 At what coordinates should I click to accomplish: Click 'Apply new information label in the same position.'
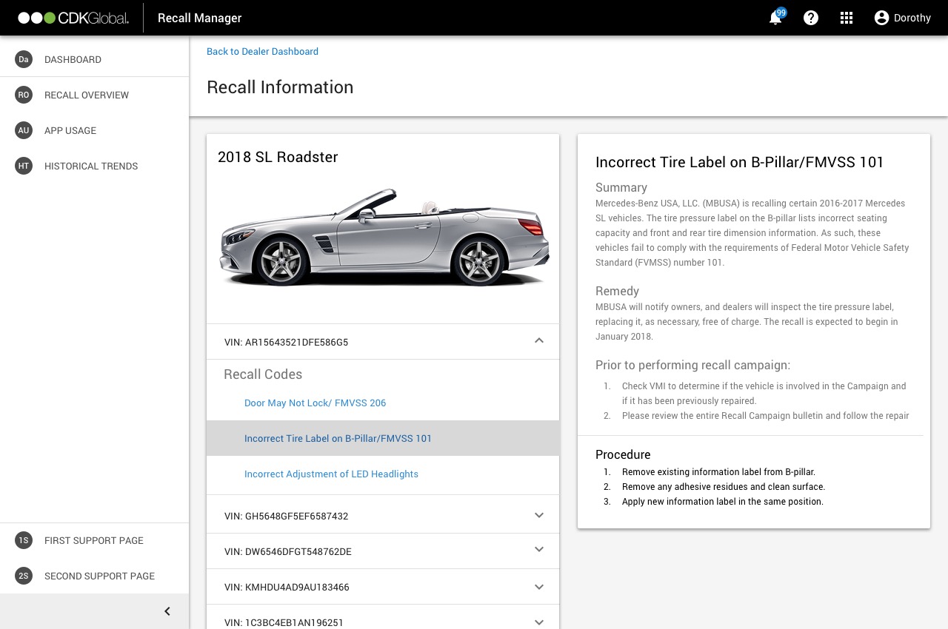pos(723,502)
